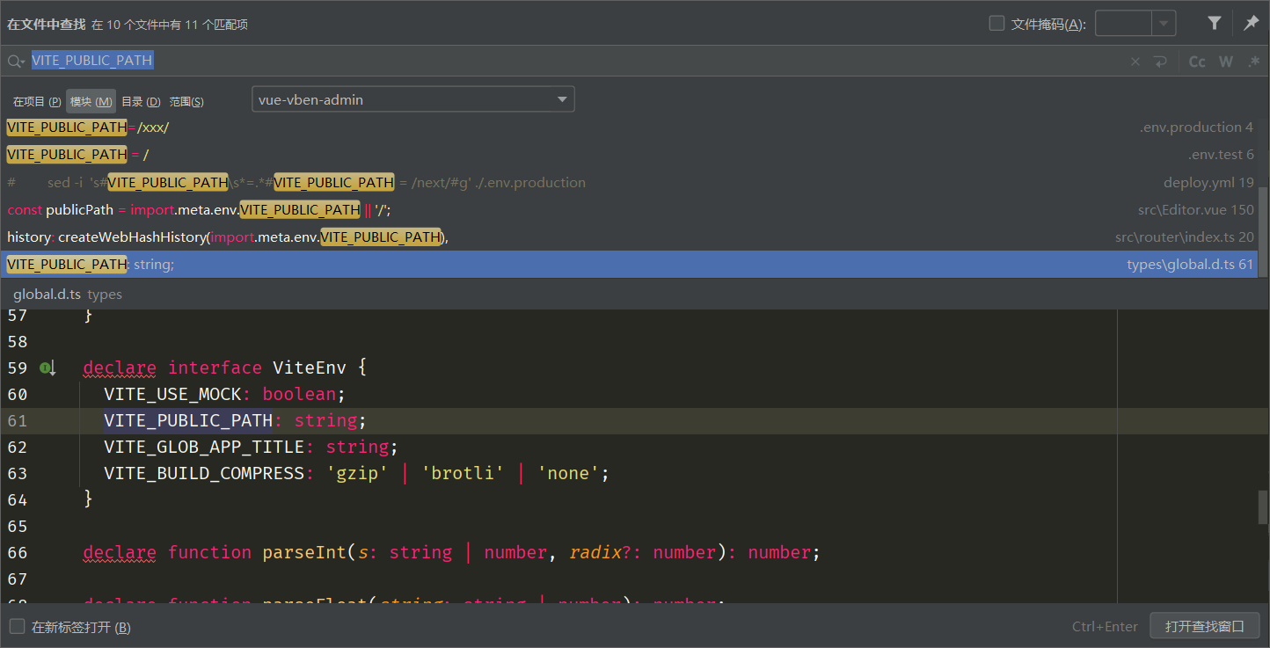Screen dimensions: 1270x648
Task: Switch scope to 在项目 tab
Action: click(37, 102)
